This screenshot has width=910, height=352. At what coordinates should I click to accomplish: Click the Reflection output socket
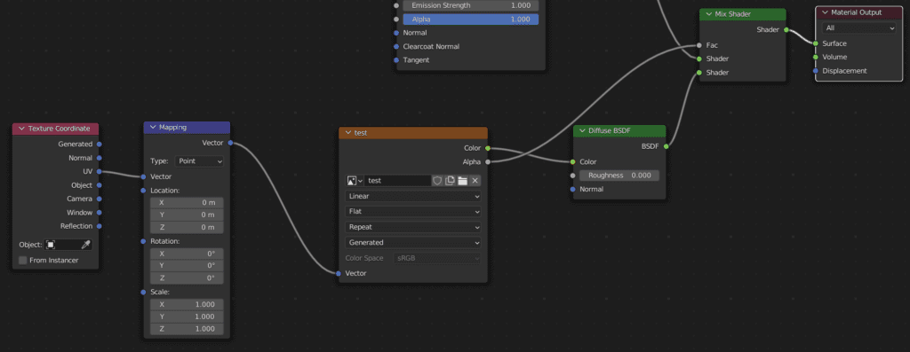(x=100, y=226)
